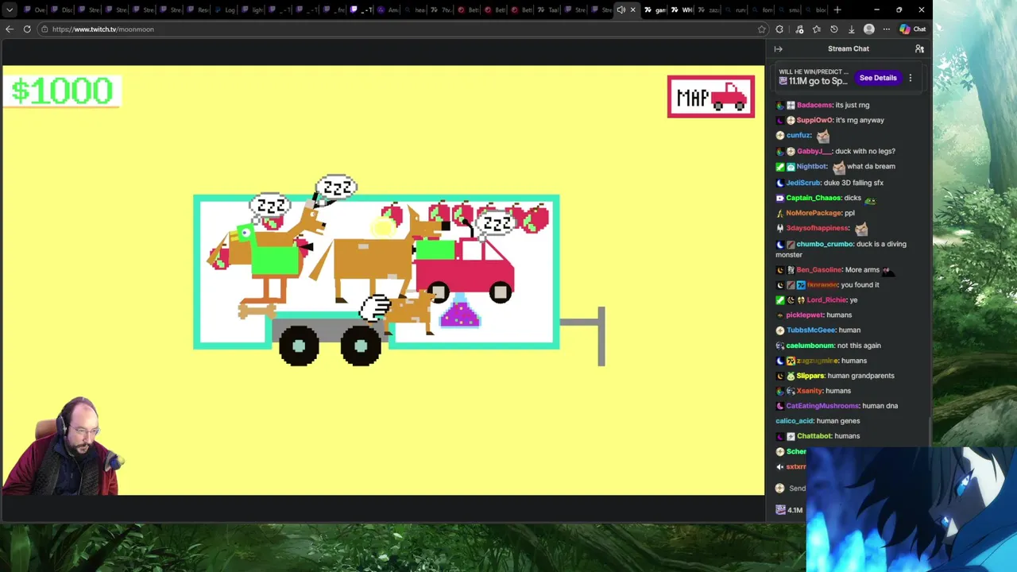Click the Badacems username in chat
1017x572 pixels.
pos(814,105)
